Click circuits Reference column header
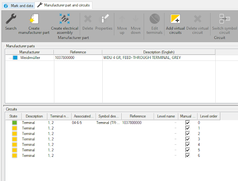 click(x=138, y=116)
